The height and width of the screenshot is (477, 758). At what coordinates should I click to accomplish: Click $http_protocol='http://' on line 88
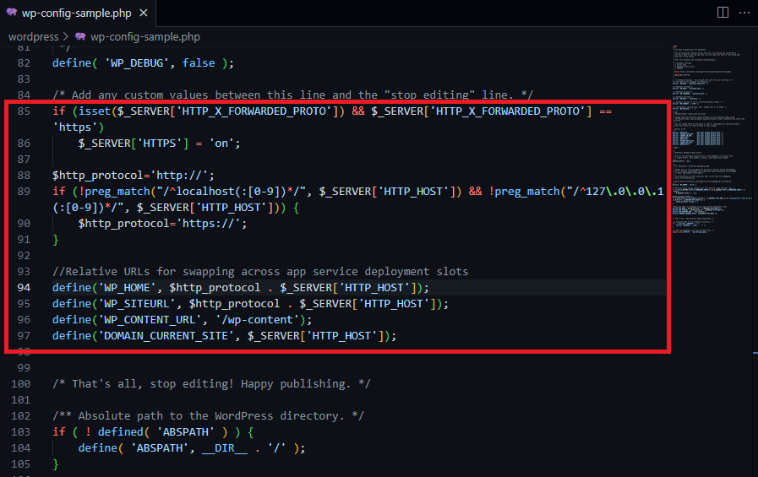[130, 176]
